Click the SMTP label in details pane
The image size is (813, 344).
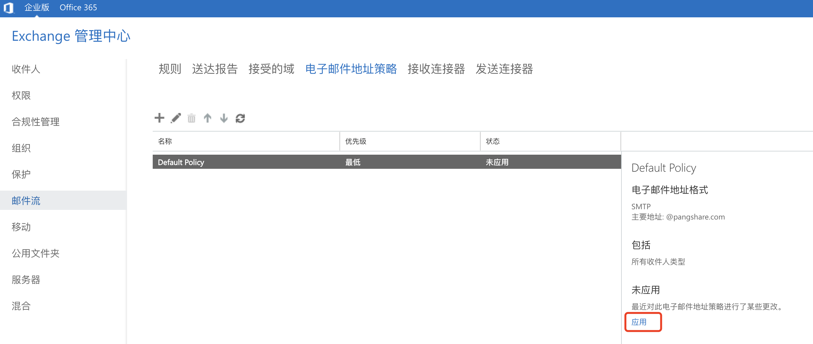[641, 206]
